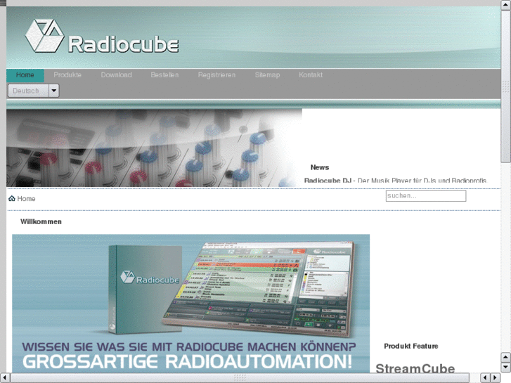The image size is (511, 383).
Task: Click the GROSSARTIGE RADIOAUTOMATION banner text
Action: 188,362
